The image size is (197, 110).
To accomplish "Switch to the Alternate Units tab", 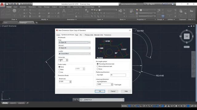I will coord(98,35).
